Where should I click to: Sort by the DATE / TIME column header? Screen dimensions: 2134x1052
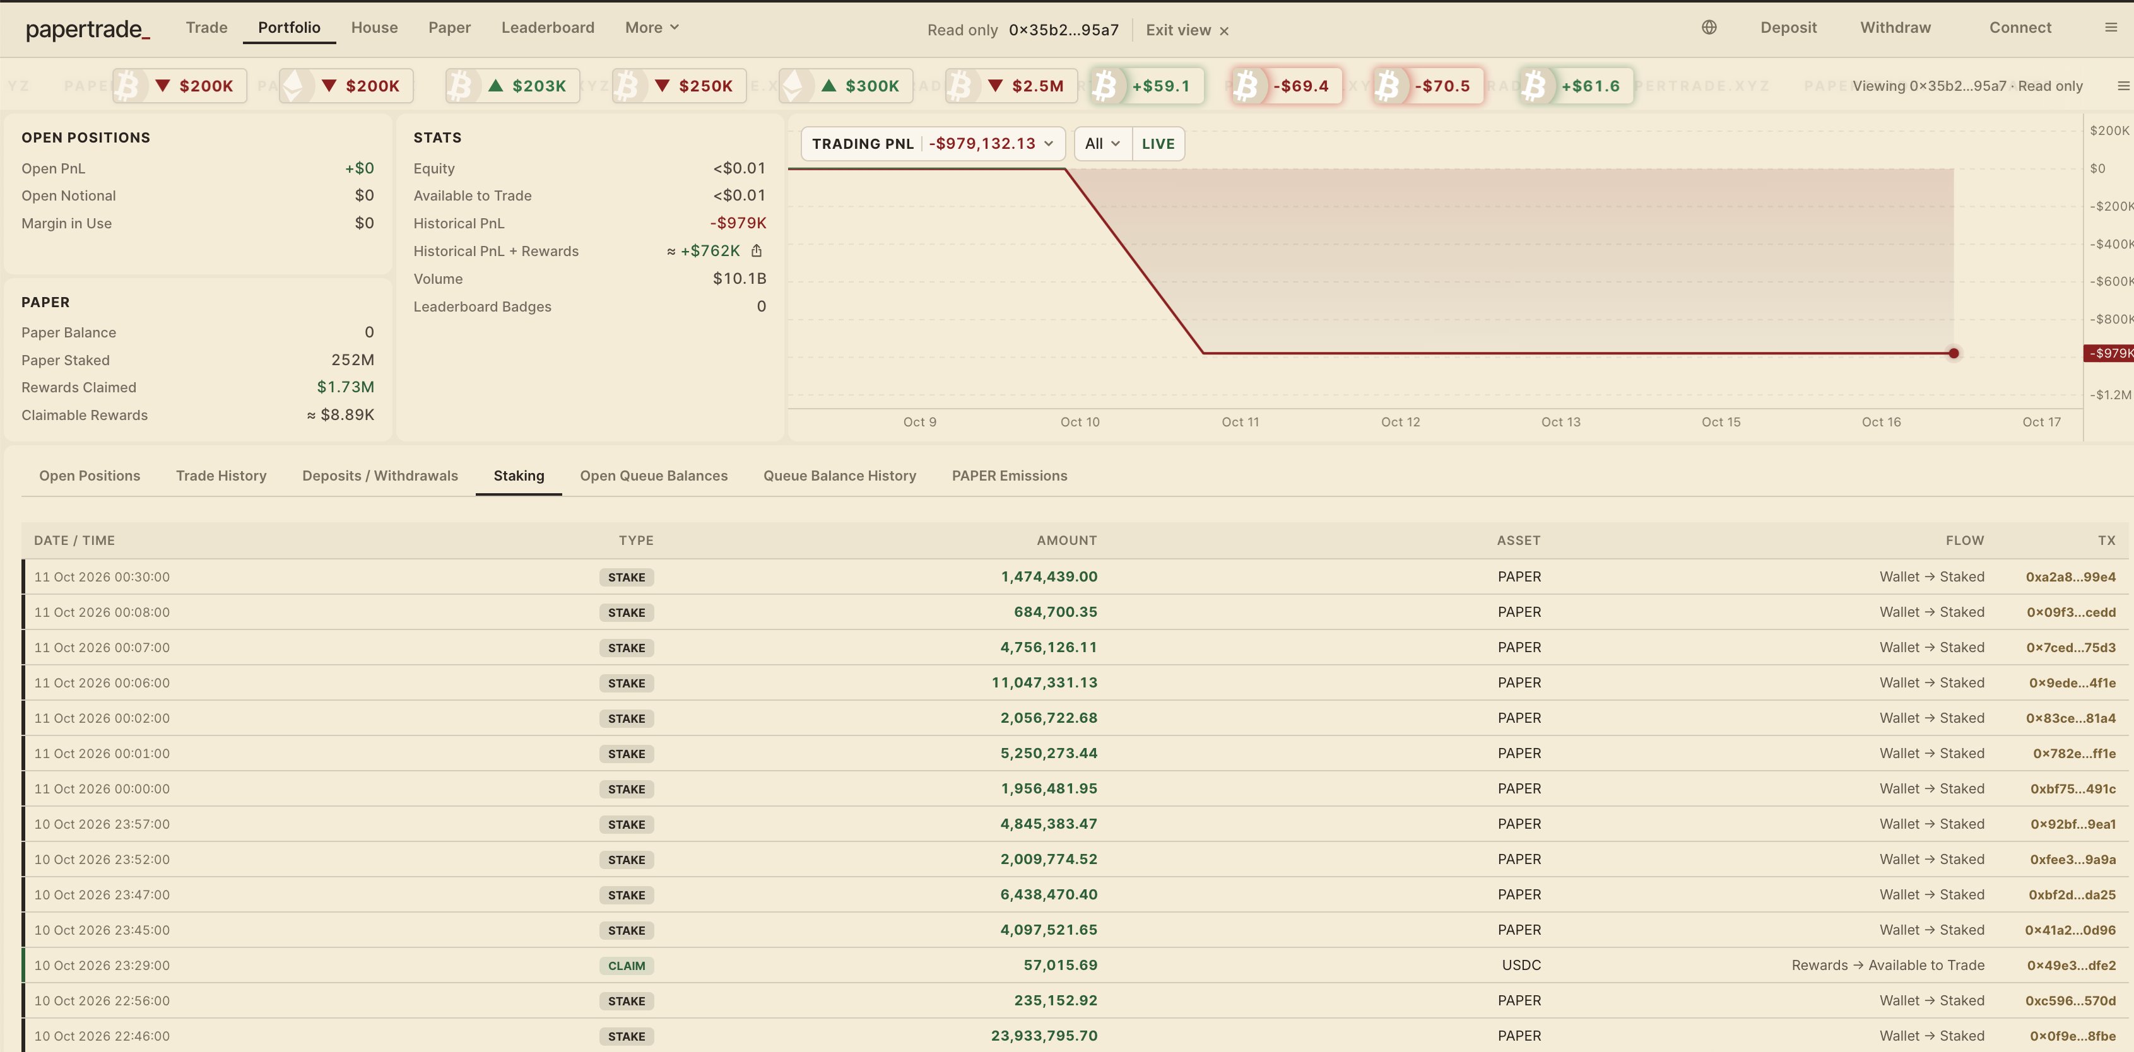click(74, 540)
